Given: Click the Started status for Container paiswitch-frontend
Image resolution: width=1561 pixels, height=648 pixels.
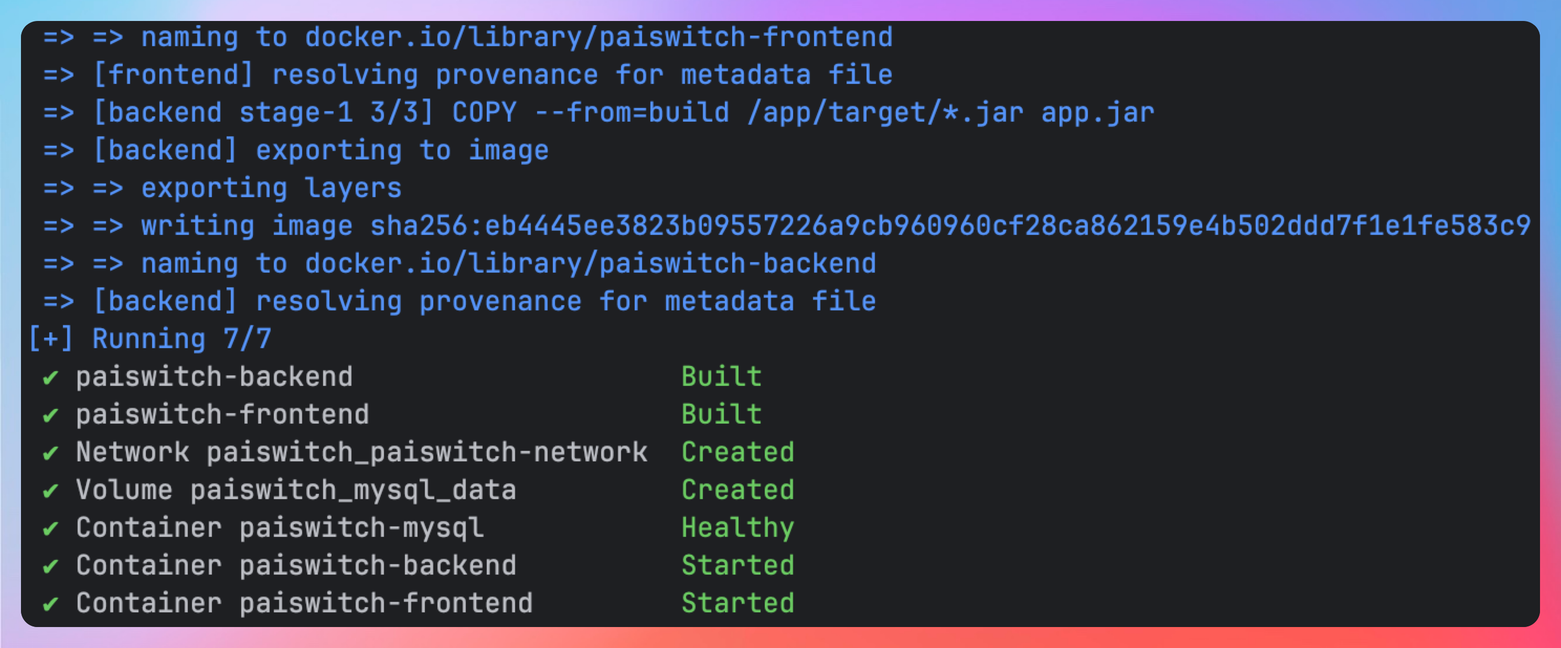Looking at the screenshot, I should 737,603.
